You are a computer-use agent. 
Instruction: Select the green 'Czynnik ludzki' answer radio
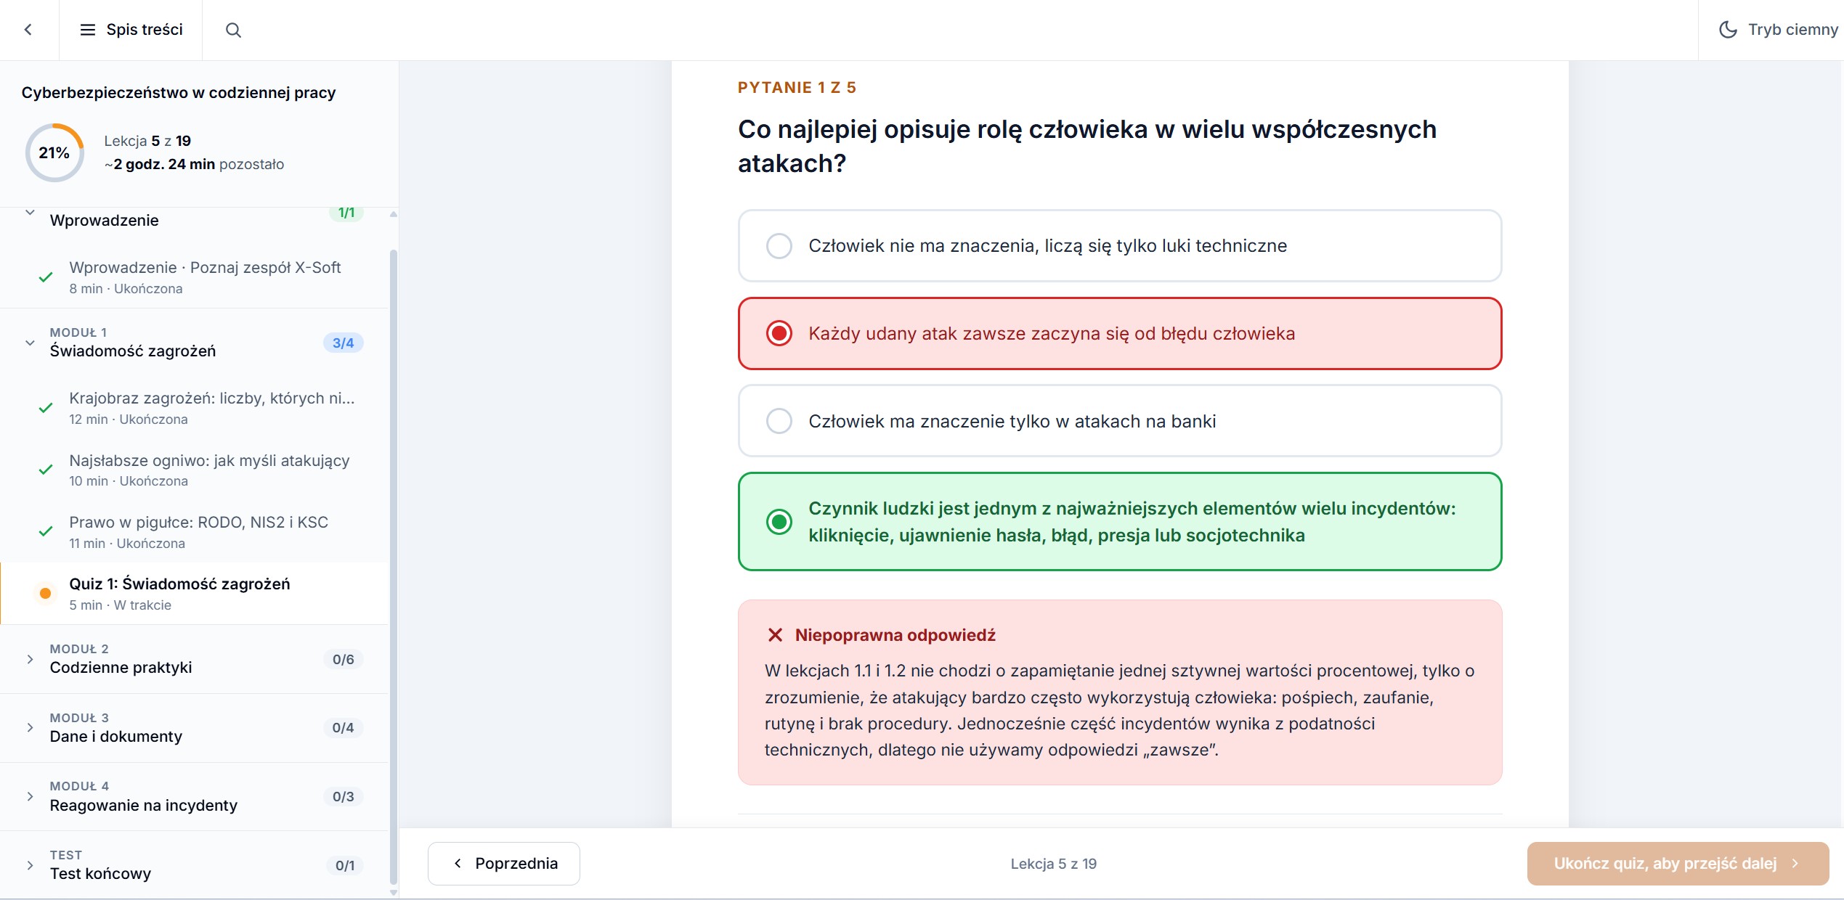[x=779, y=522]
